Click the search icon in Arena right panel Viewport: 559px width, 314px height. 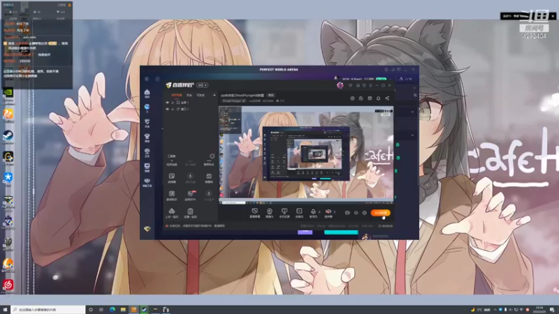click(x=415, y=95)
